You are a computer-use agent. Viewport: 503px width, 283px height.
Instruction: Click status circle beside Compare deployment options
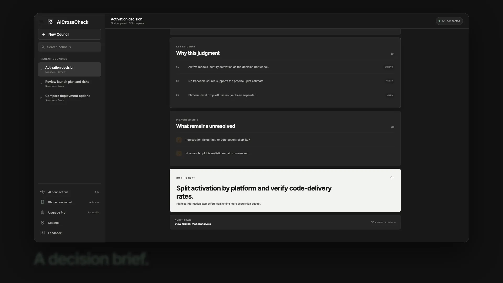pos(41,98)
